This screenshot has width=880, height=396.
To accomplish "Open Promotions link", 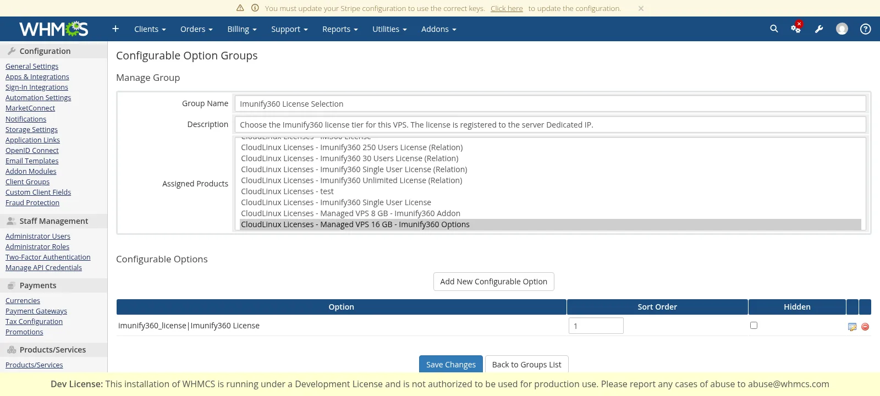I will (24, 332).
